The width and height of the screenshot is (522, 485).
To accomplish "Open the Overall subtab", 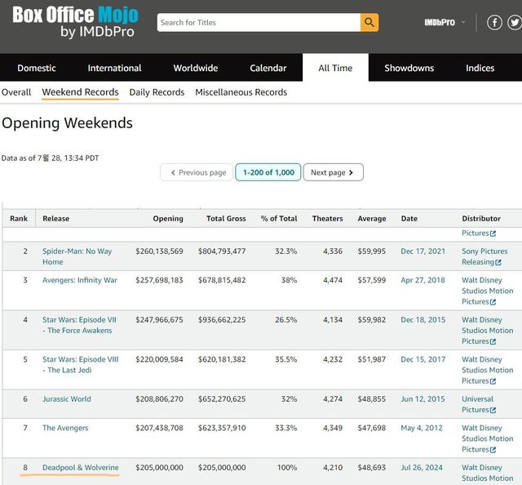I will click(16, 92).
